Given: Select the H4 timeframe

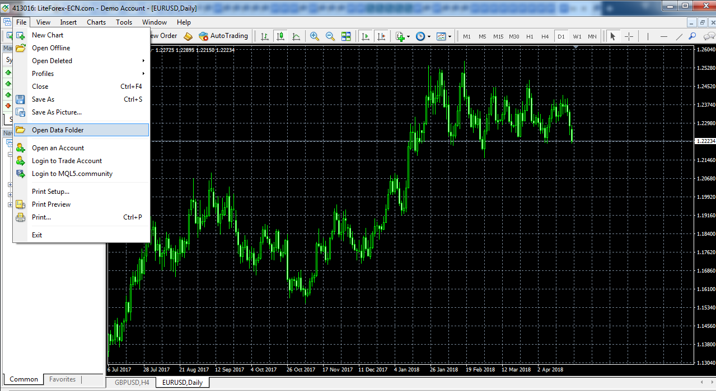Looking at the screenshot, I should (545, 36).
